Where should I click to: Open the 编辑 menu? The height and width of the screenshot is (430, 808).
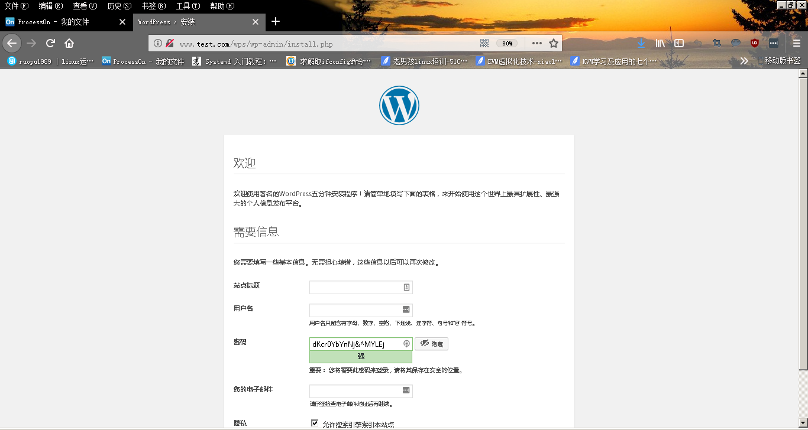click(50, 6)
